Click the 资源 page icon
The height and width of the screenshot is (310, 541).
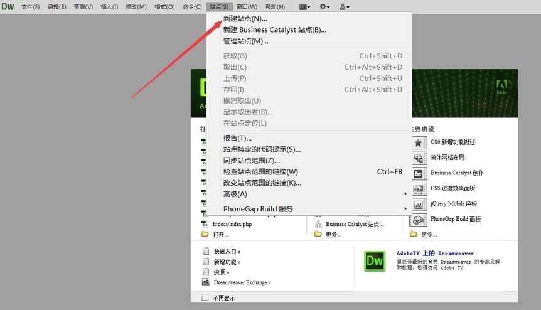click(206, 272)
